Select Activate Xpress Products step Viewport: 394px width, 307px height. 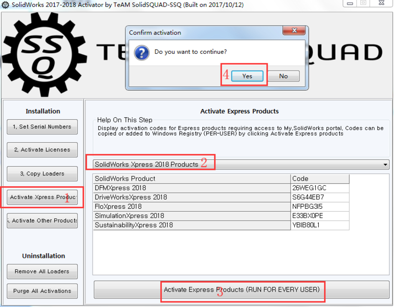(x=42, y=197)
